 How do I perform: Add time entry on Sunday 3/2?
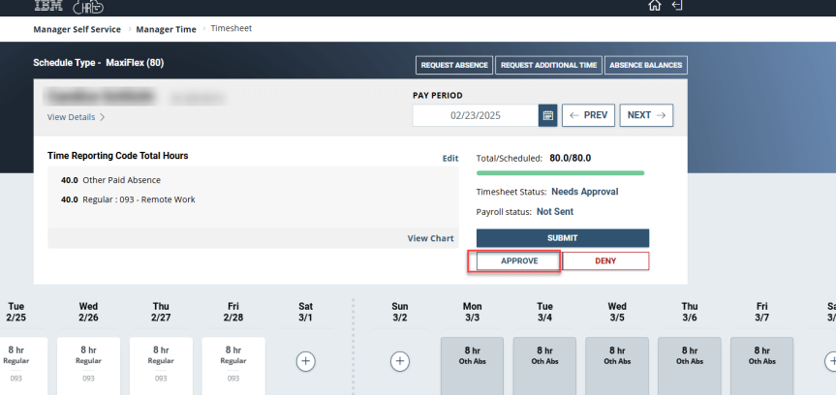pos(399,360)
